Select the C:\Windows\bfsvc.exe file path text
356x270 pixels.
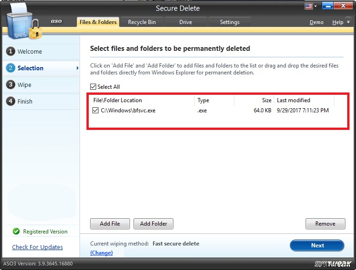point(128,110)
